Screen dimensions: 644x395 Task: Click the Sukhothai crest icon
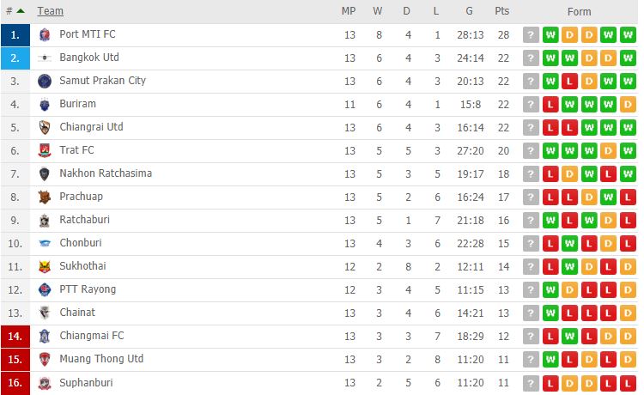point(45,267)
